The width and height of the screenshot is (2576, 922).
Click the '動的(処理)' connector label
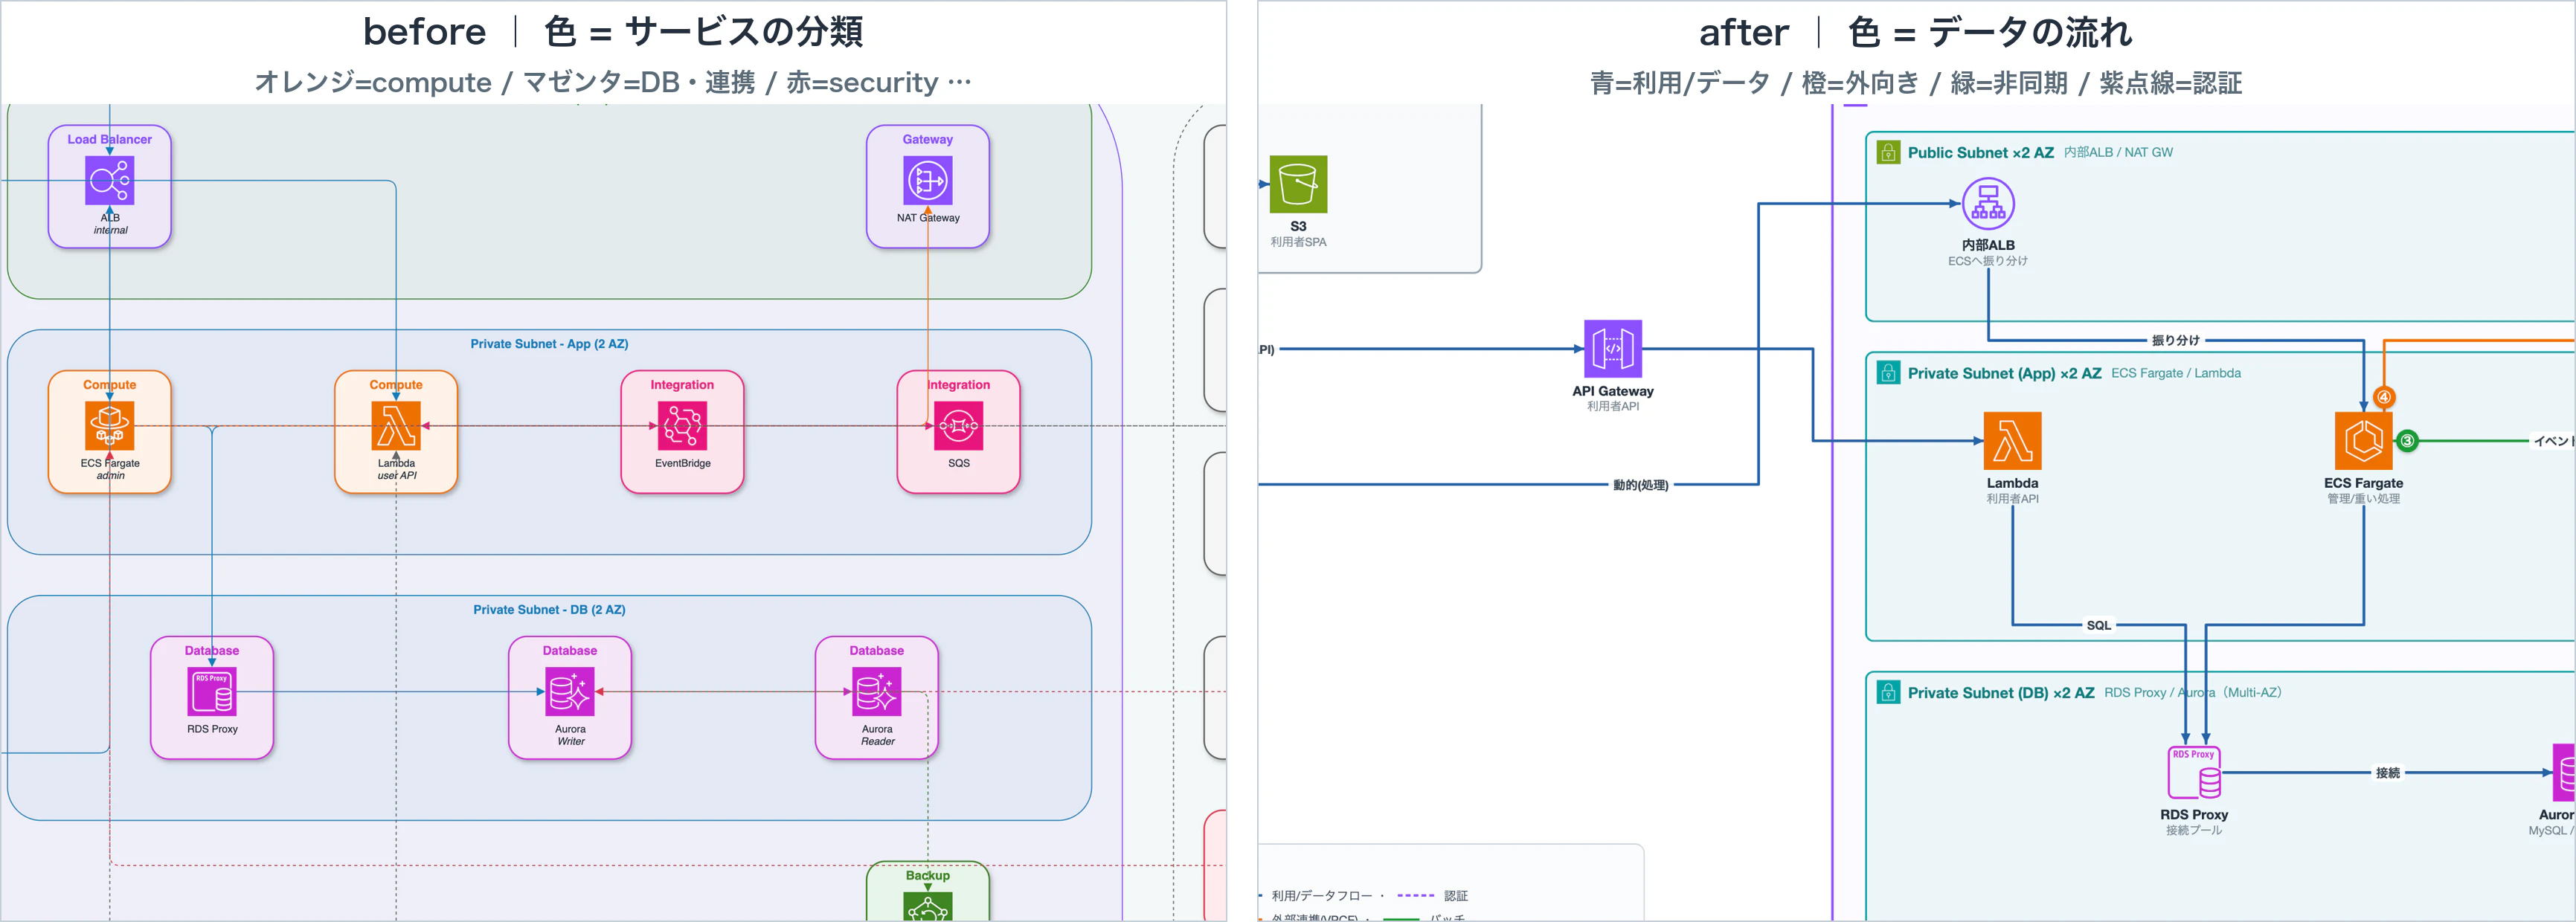[1640, 486]
